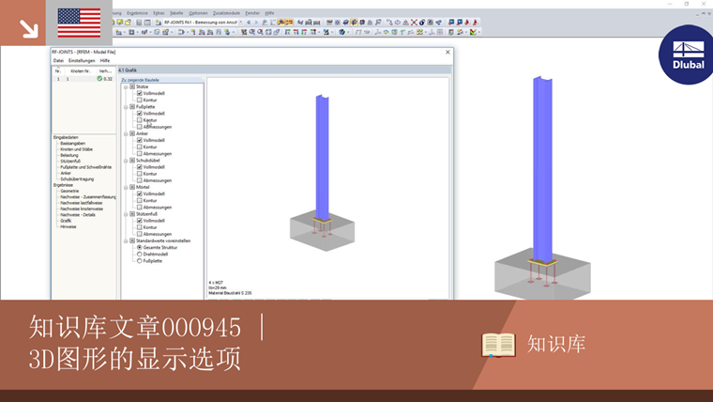Open Geometrie under Ergebnisse
The height and width of the screenshot is (402, 713).
pos(69,191)
